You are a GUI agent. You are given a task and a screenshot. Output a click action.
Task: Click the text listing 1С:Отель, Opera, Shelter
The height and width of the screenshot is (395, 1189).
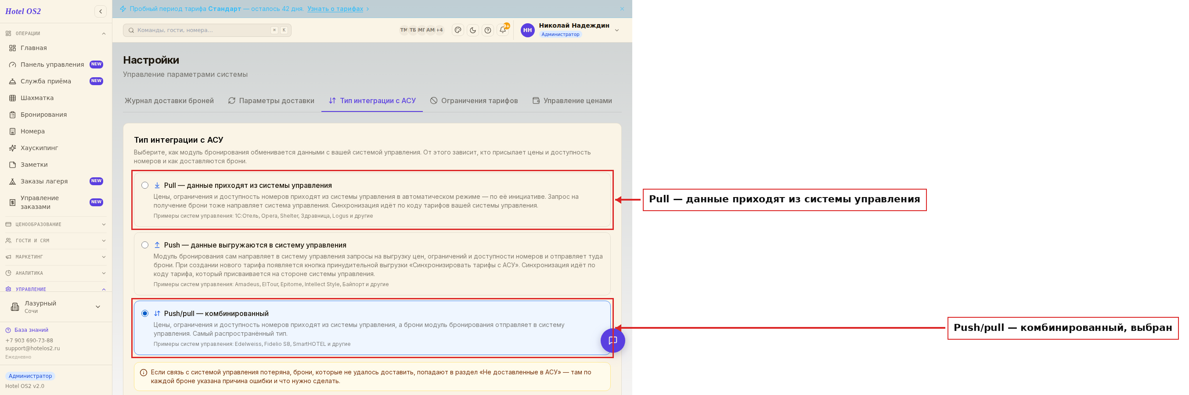tap(263, 216)
